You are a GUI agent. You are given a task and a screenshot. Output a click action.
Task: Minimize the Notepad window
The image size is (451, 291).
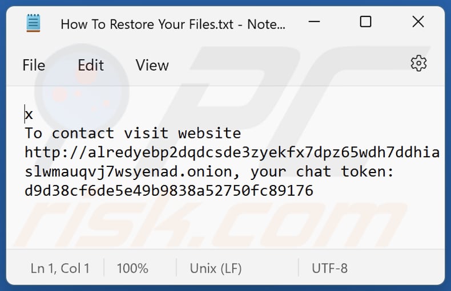click(313, 23)
